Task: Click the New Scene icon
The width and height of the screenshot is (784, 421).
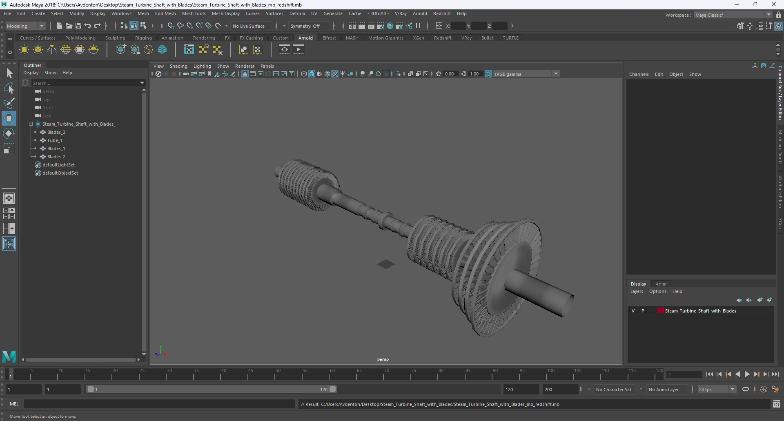Action: [60, 26]
